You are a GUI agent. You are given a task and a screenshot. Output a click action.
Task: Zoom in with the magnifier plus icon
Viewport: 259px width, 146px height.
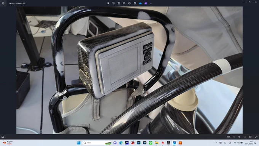click(239, 137)
